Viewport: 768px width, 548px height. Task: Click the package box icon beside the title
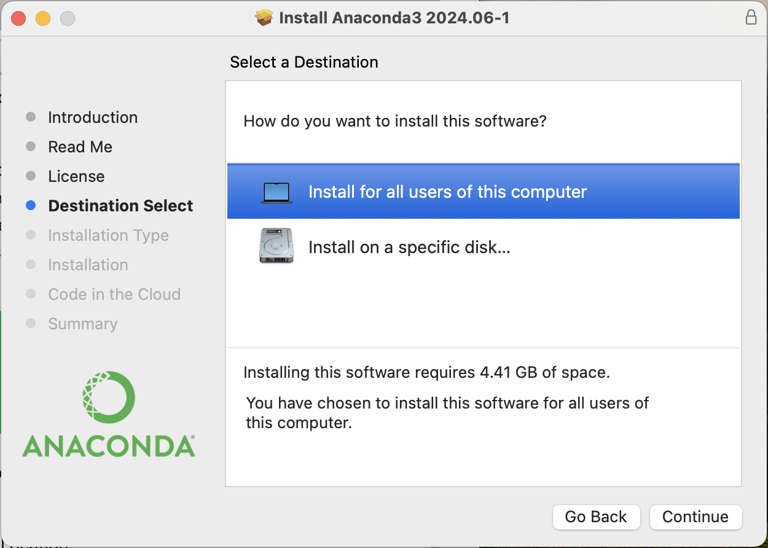coord(264,18)
